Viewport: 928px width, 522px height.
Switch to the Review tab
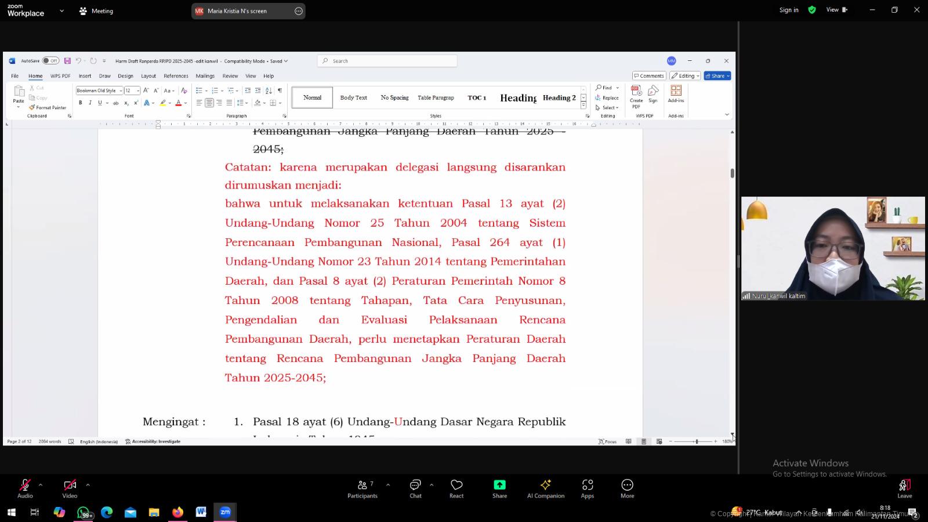[230, 76]
